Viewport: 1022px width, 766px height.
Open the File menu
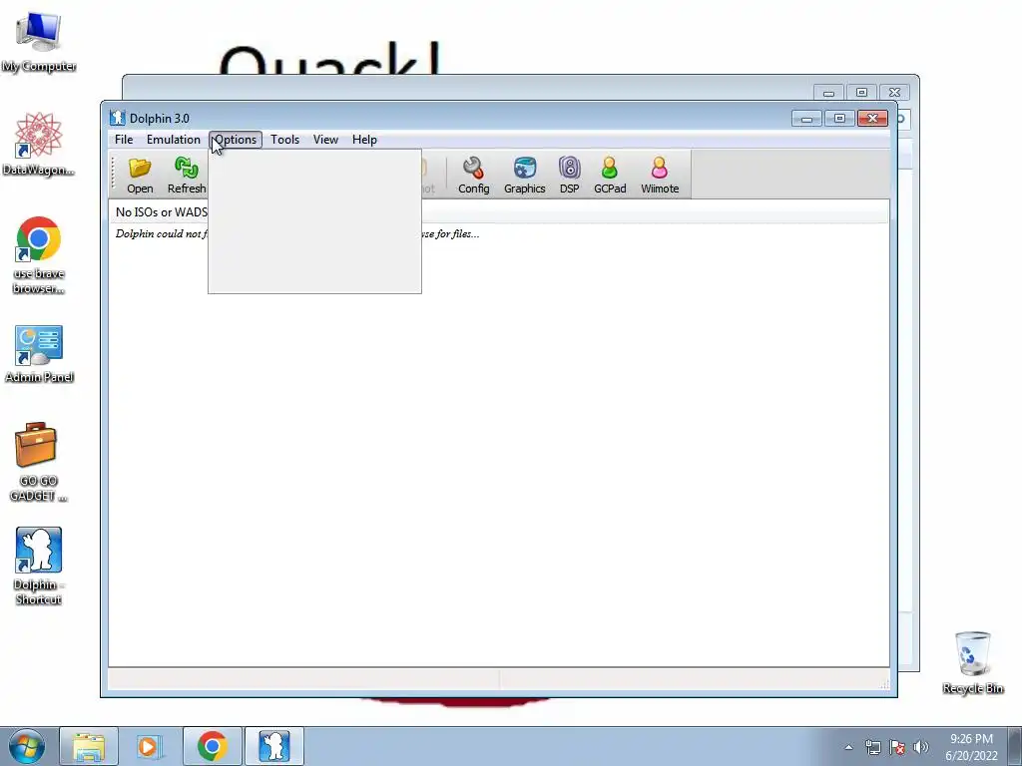pos(123,140)
